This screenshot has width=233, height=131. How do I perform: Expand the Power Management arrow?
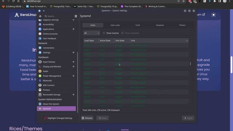click(x=73, y=76)
